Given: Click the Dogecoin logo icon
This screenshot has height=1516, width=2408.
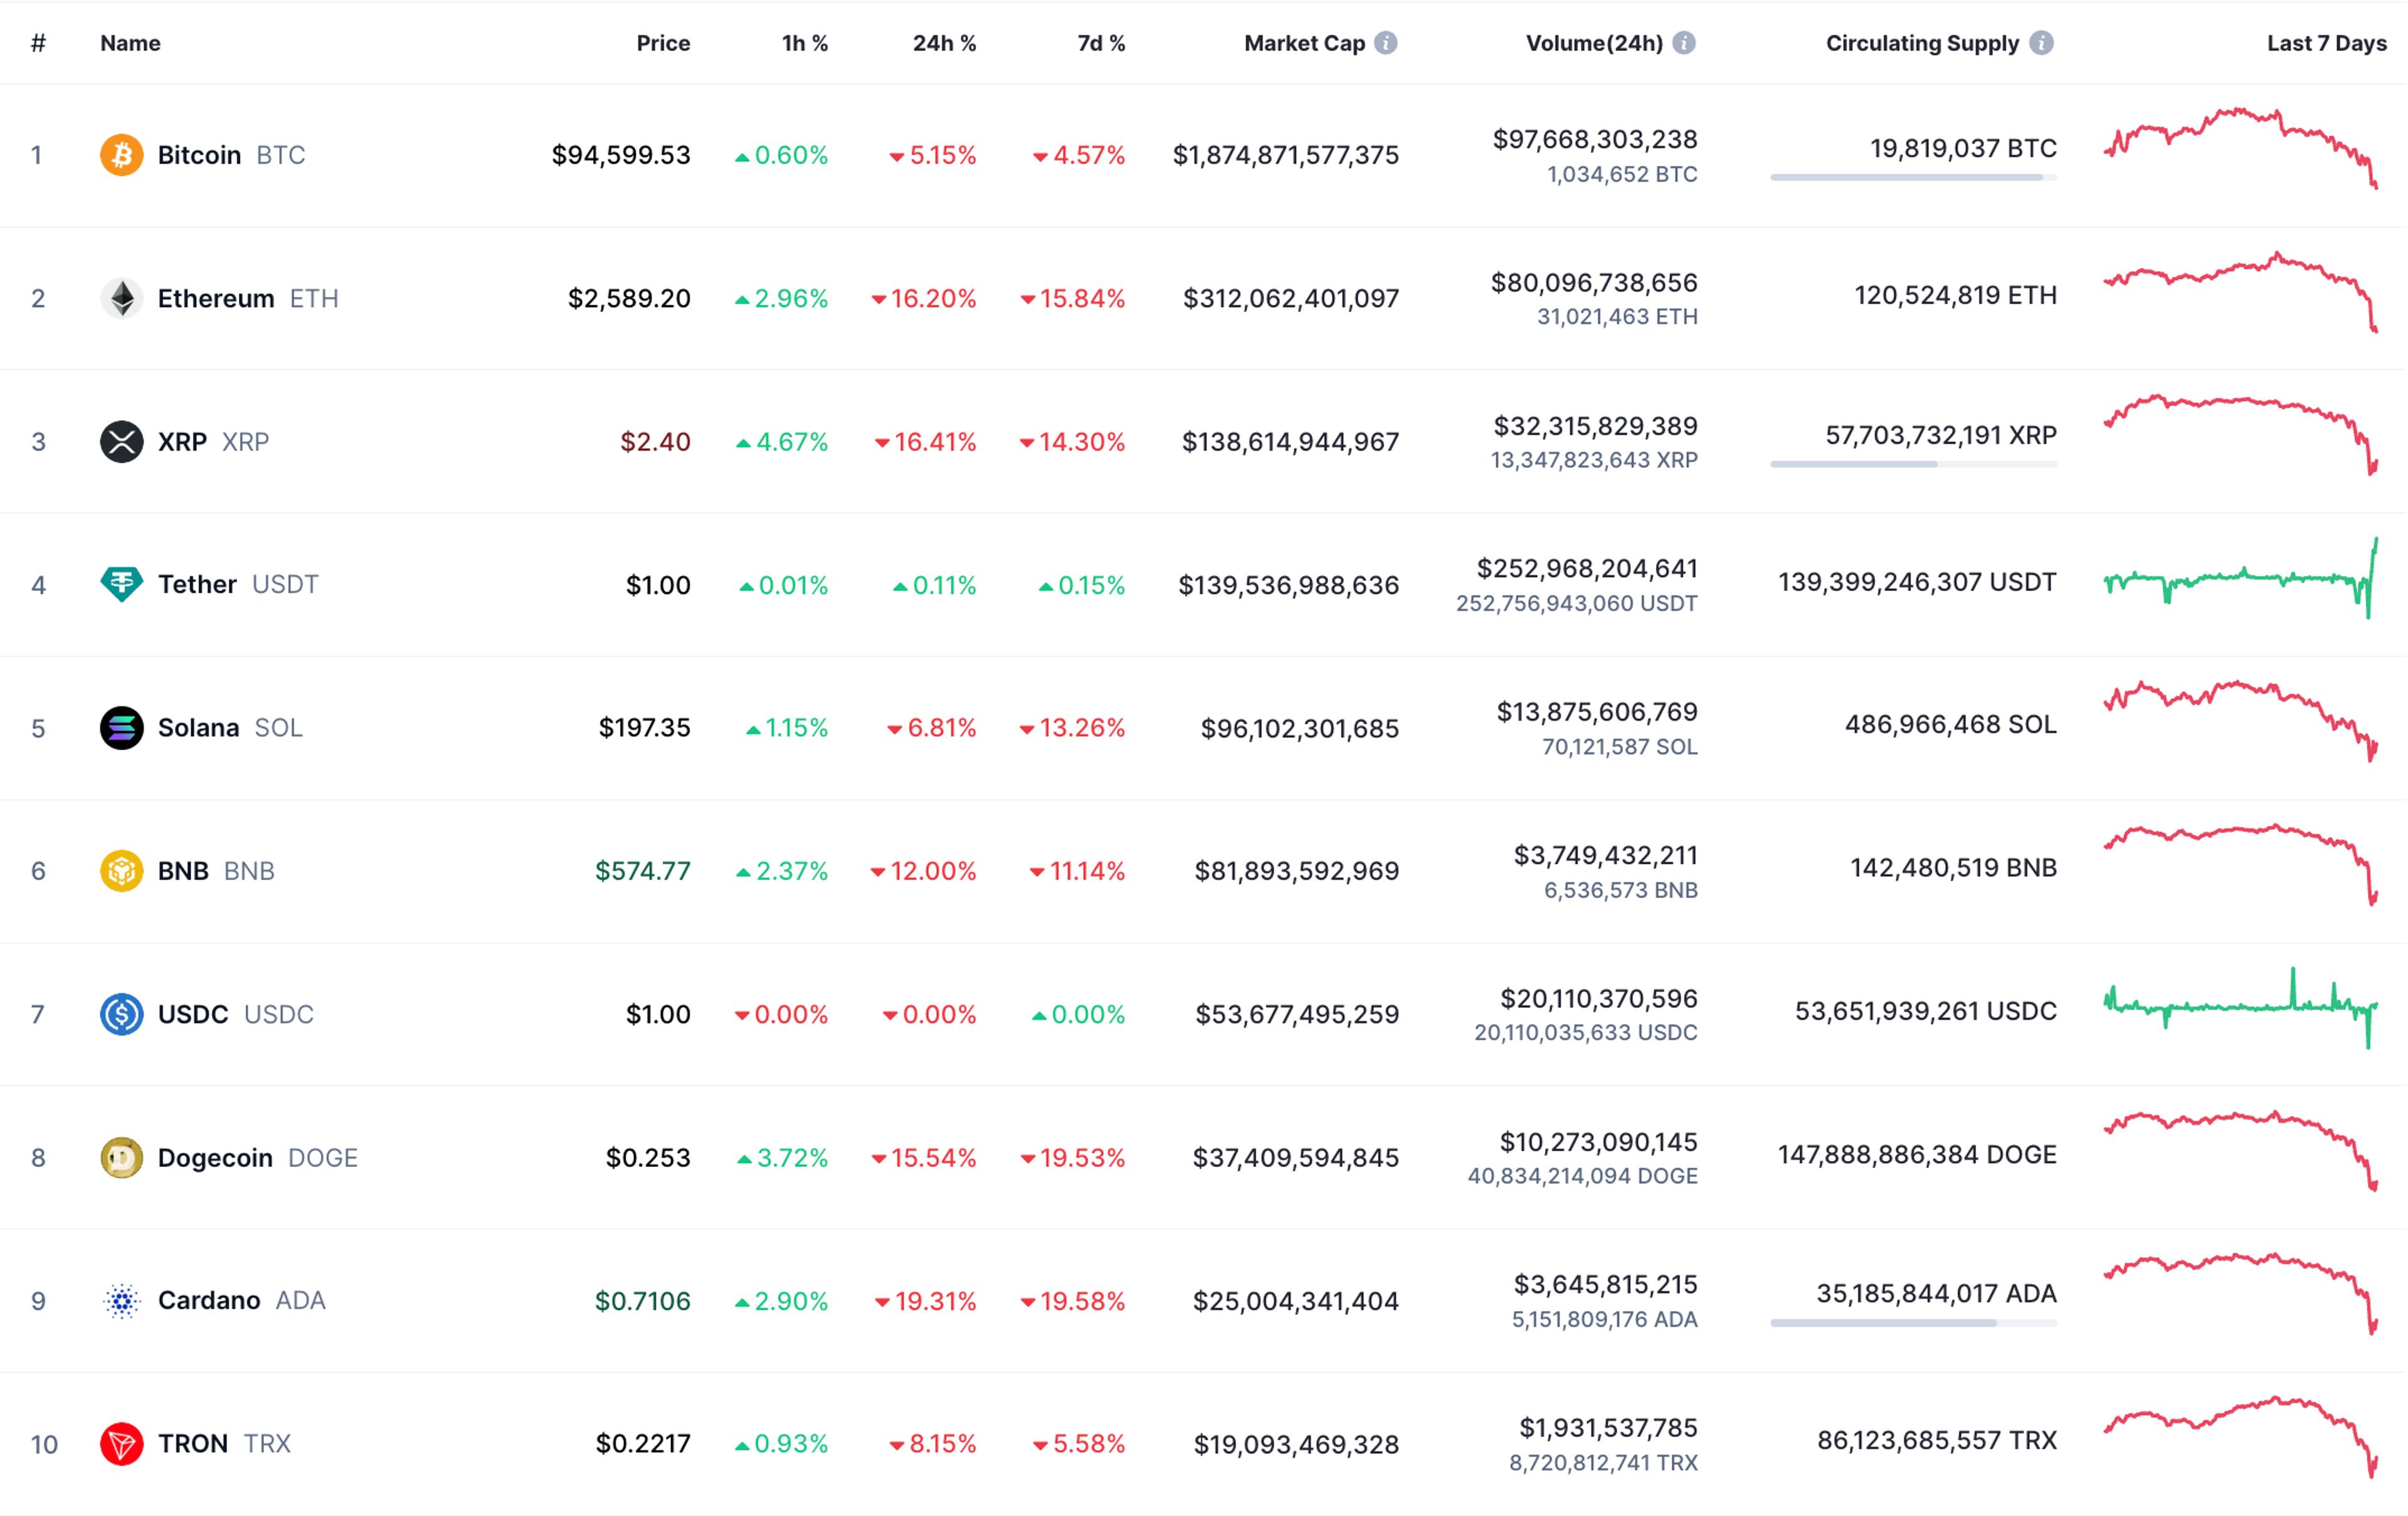Looking at the screenshot, I should (121, 1158).
